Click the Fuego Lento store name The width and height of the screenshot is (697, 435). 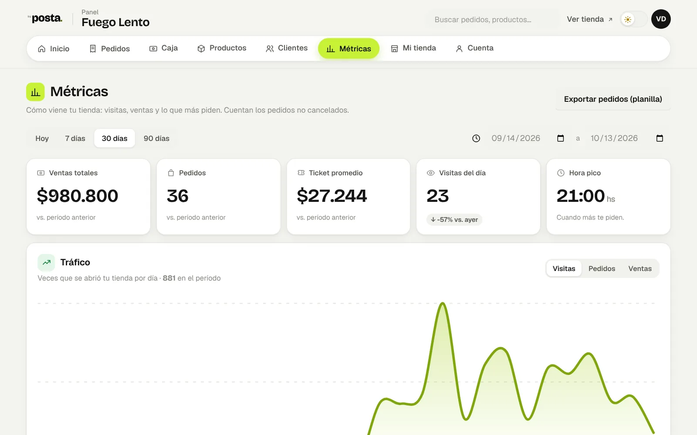(x=115, y=22)
